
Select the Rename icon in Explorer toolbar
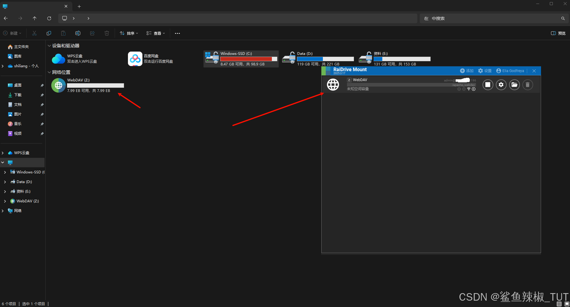[78, 33]
